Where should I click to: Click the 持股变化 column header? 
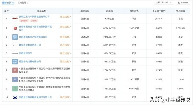click(x=134, y=11)
